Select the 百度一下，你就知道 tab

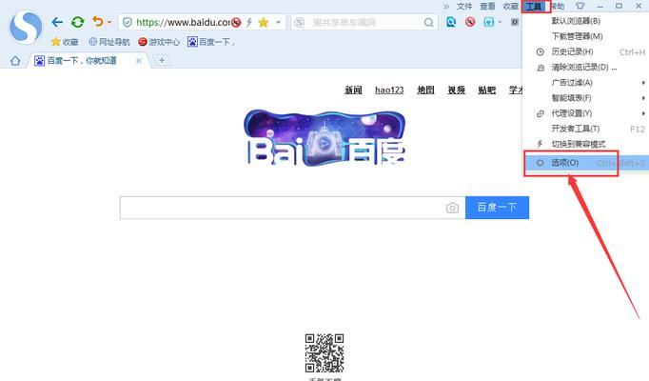click(82, 61)
